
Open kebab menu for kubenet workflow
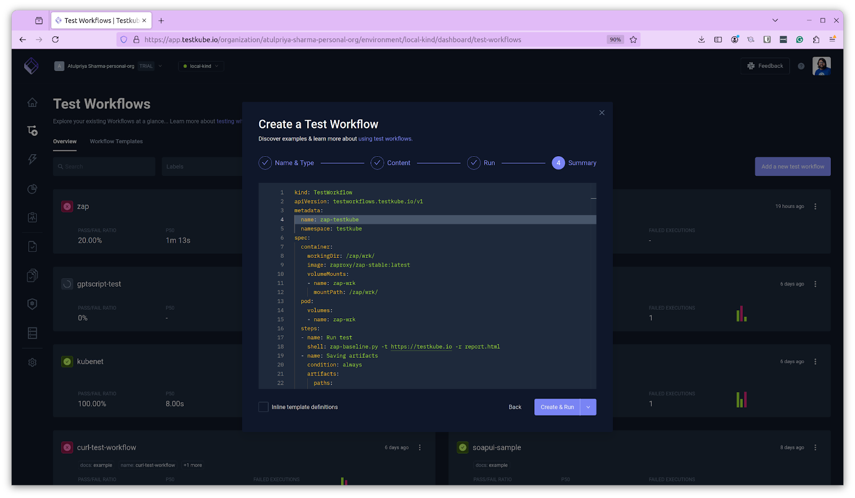815,362
